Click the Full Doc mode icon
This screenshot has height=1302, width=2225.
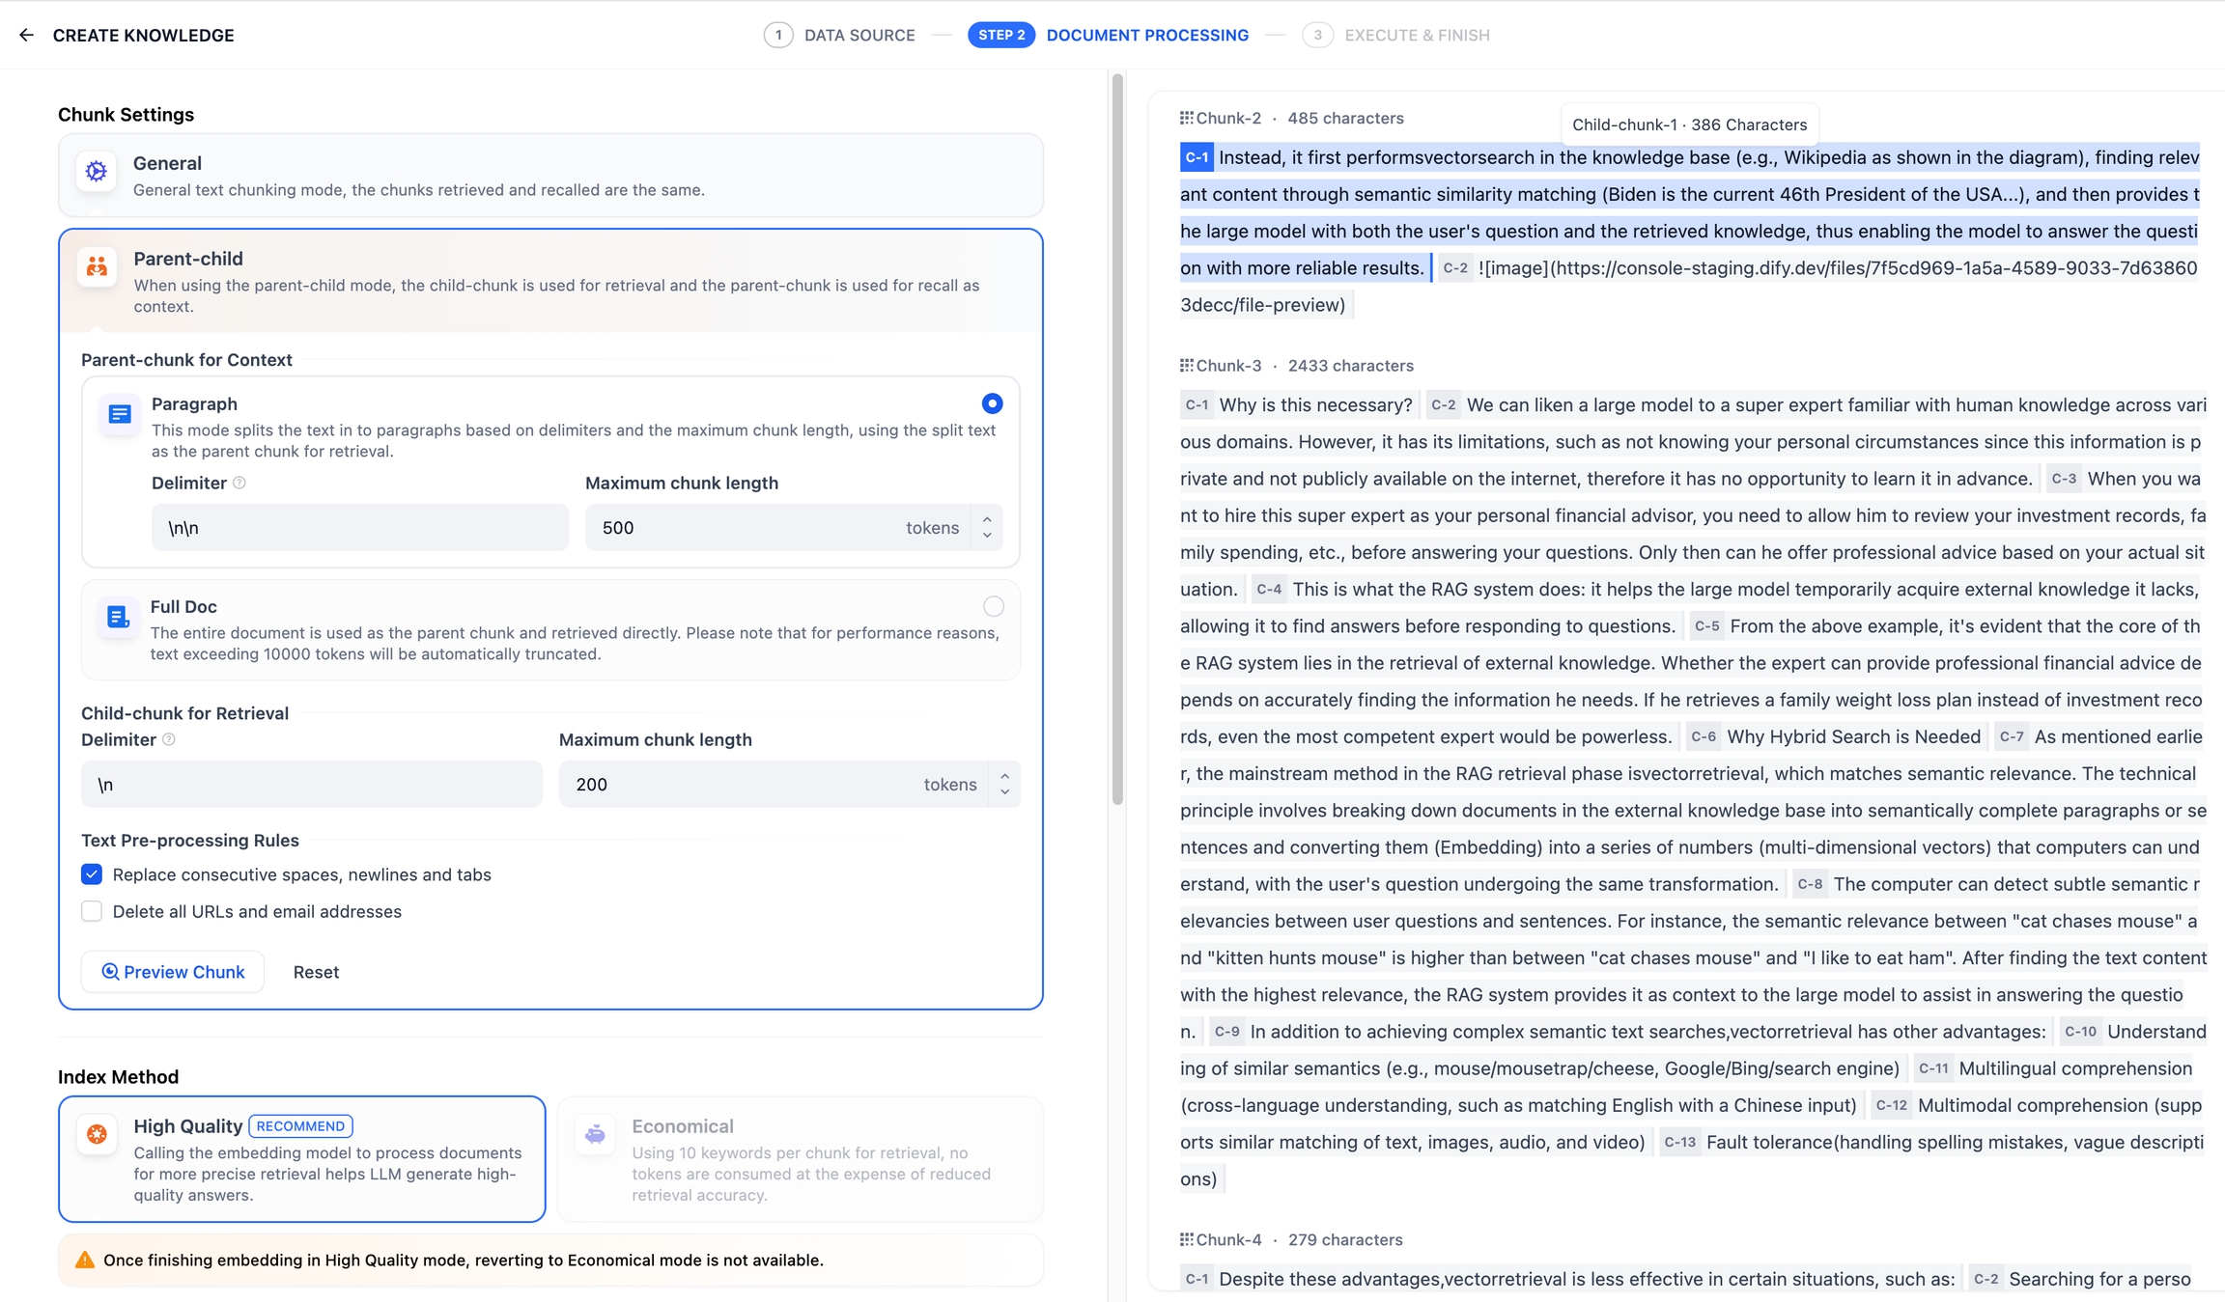coord(118,617)
